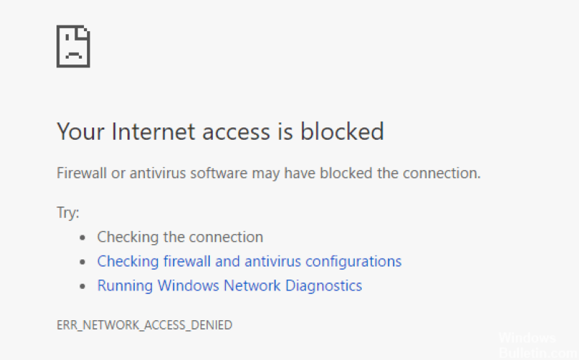Screen dimensions: 579x360
Task: Click the folded corner of the page icon
Action: point(83,32)
